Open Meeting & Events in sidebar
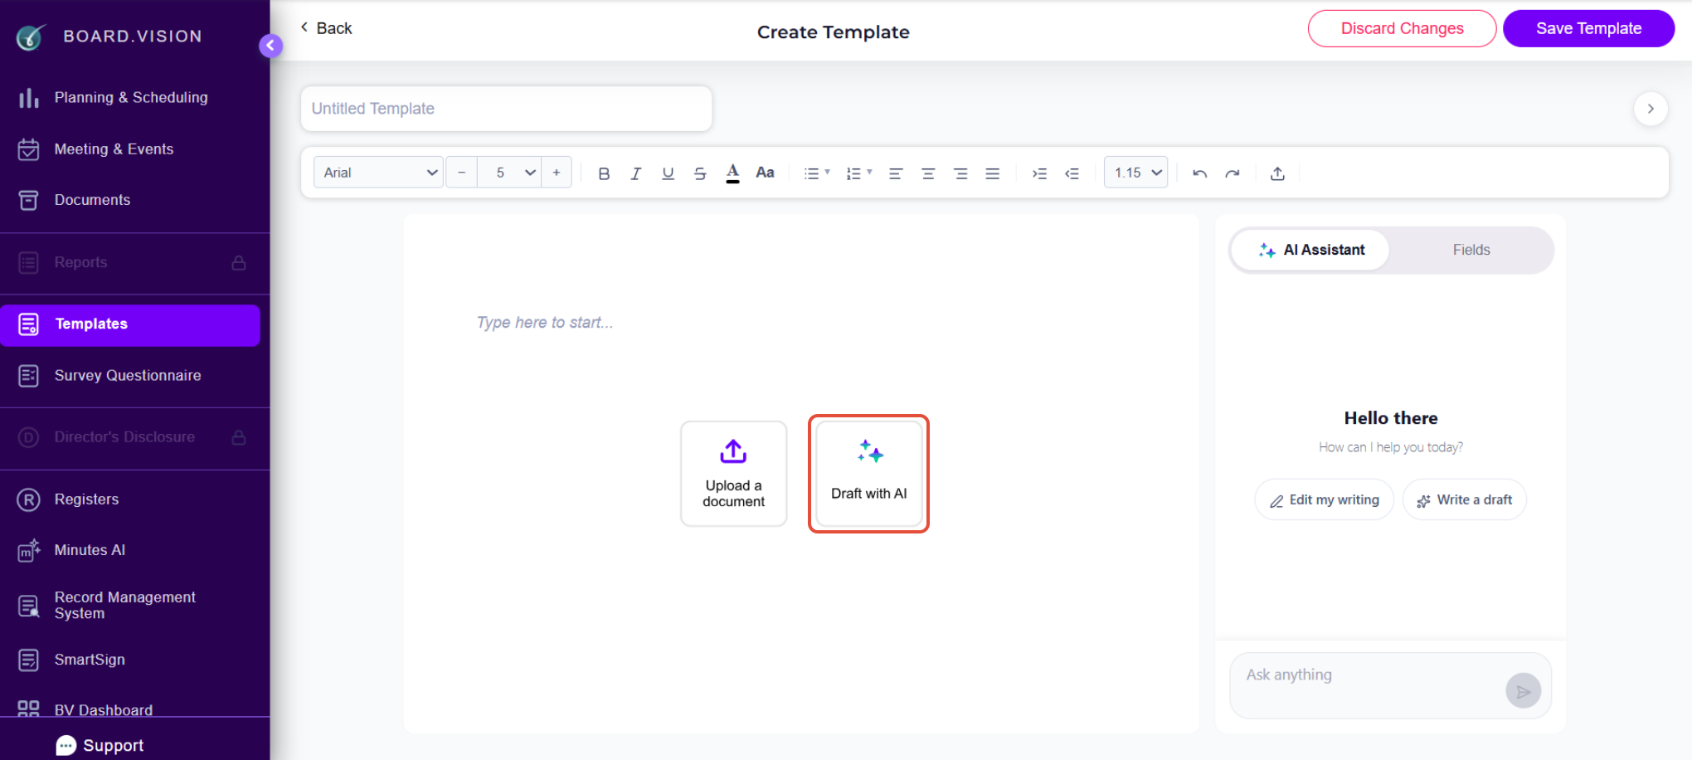 click(x=130, y=149)
